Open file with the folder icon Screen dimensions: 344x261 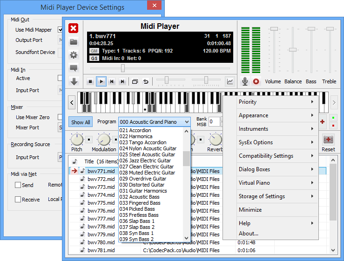click(74, 42)
